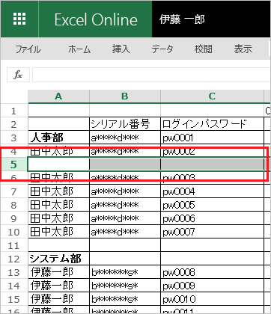Click the Excel Online brand link
This screenshot has width=271, height=314.
click(96, 19)
